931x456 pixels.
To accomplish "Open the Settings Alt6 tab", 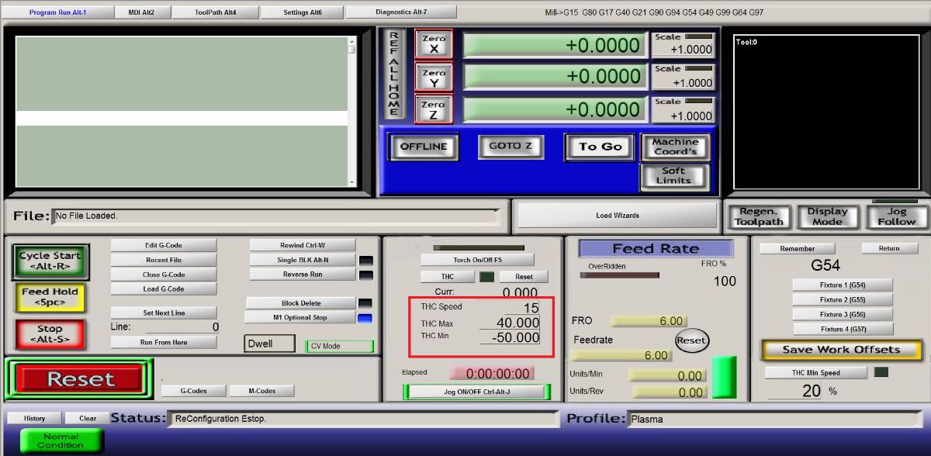I will (x=303, y=12).
